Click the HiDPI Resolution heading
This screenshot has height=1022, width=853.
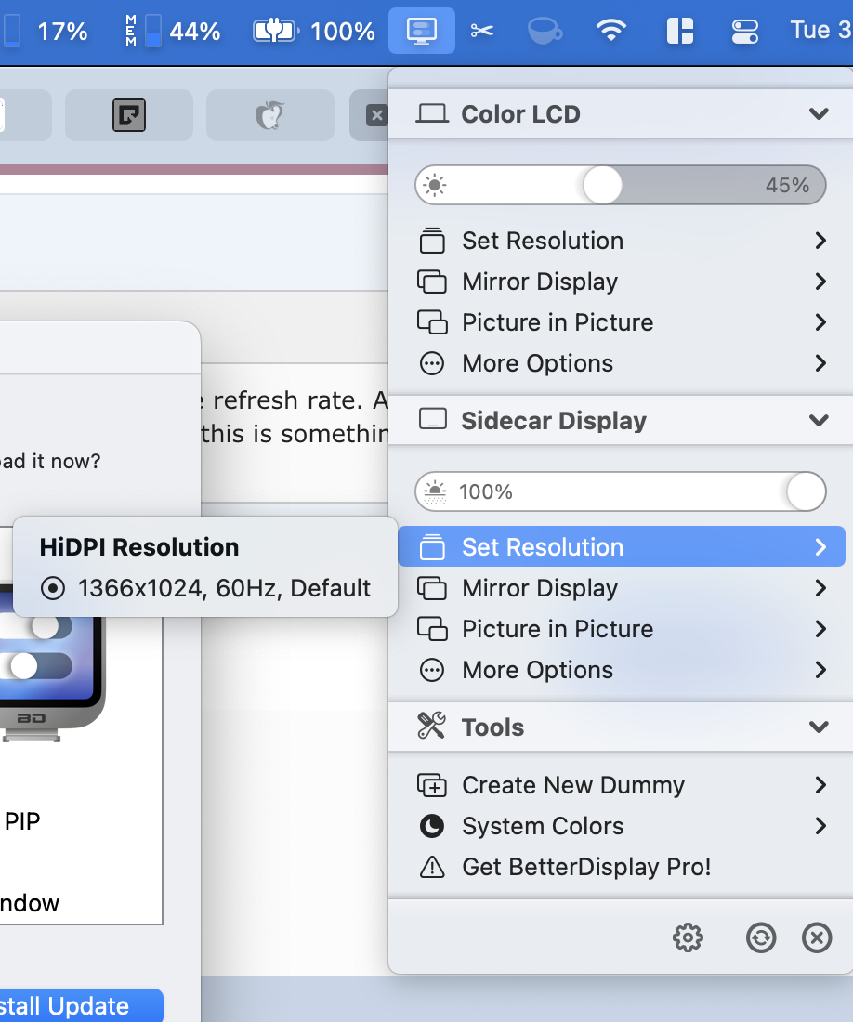coord(138,547)
